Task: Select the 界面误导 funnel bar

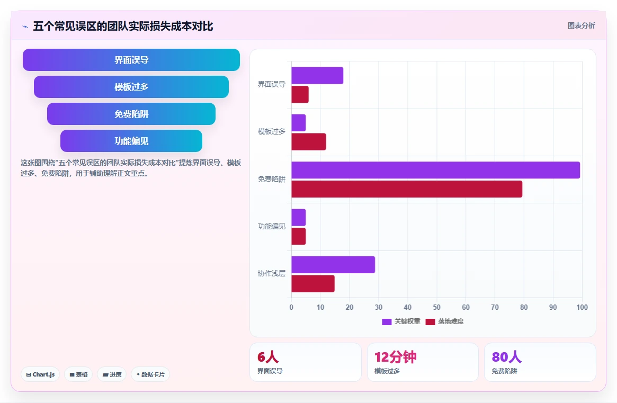Action: [131, 60]
